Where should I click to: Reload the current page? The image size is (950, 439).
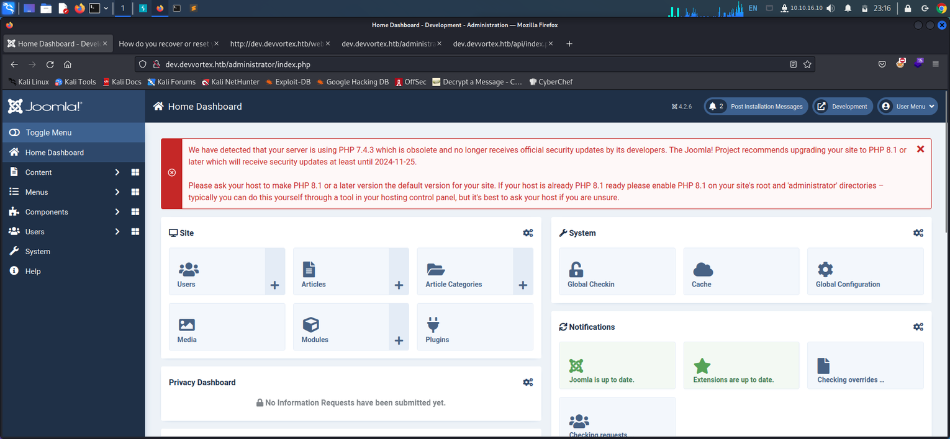tap(50, 64)
